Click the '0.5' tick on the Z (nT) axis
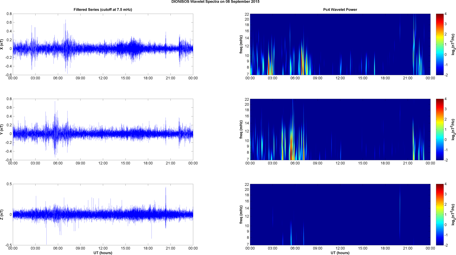Image resolution: width=456 pixels, height=255 pixels. 9,184
